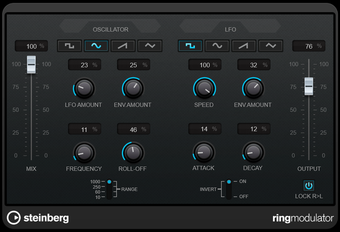The width and height of the screenshot is (340, 232).
Task: Click the LOCK R>L label
Action: (309, 196)
